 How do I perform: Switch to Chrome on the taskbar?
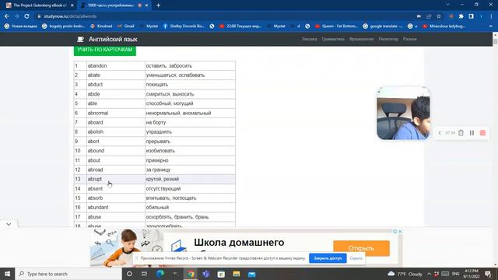(x=191, y=274)
